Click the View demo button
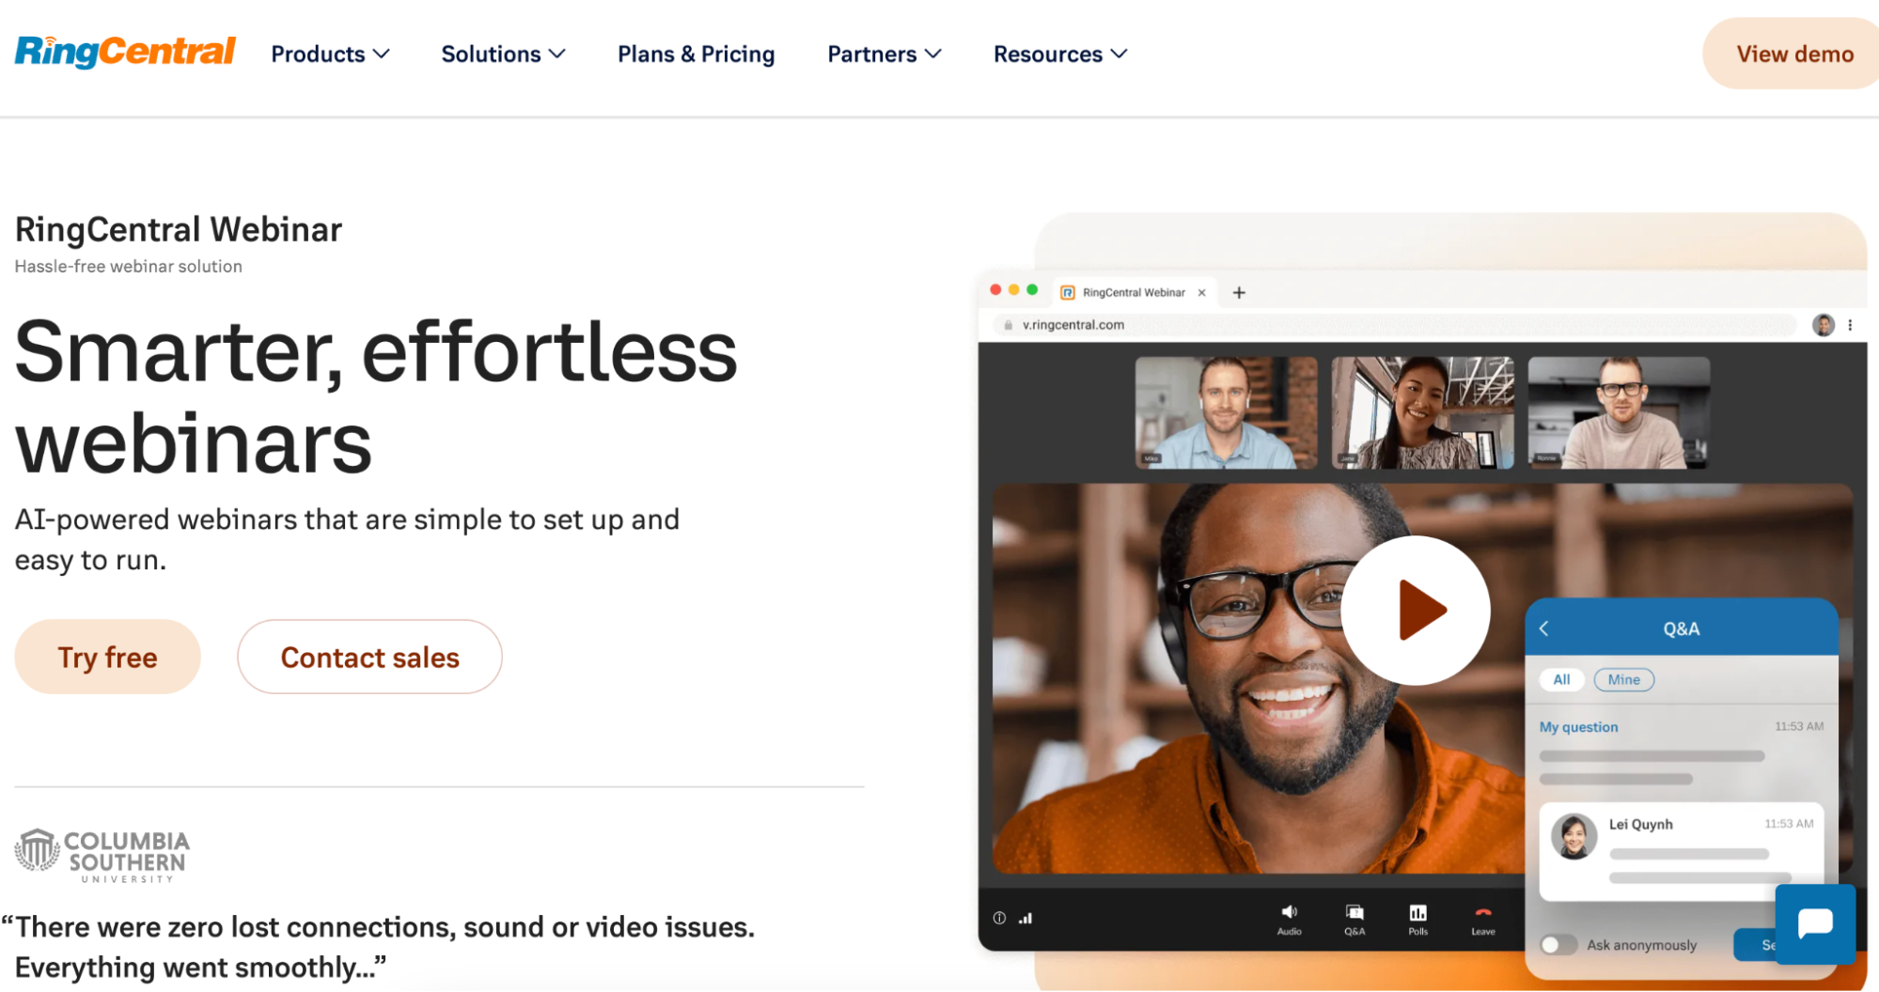The width and height of the screenshot is (1879, 992). pyautogui.click(x=1793, y=54)
